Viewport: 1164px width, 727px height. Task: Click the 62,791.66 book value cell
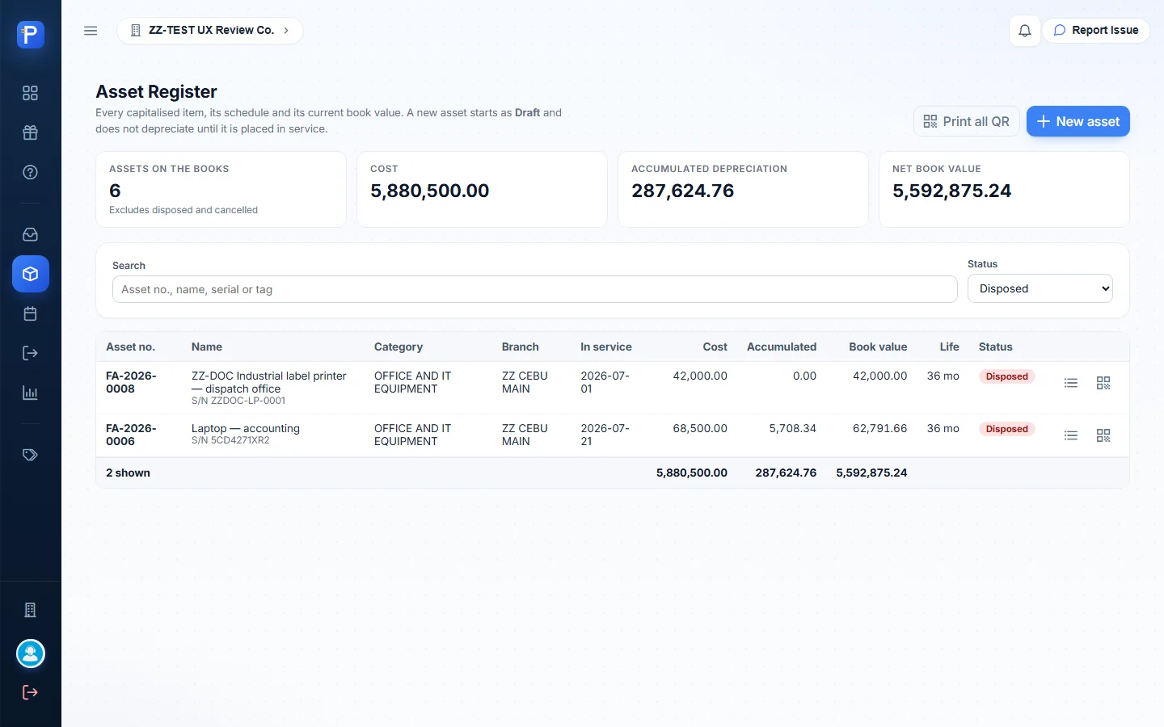(879, 428)
